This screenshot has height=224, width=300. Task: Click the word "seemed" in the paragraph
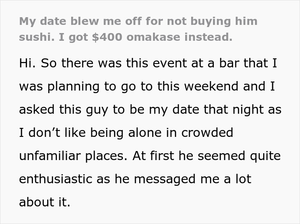222,156
